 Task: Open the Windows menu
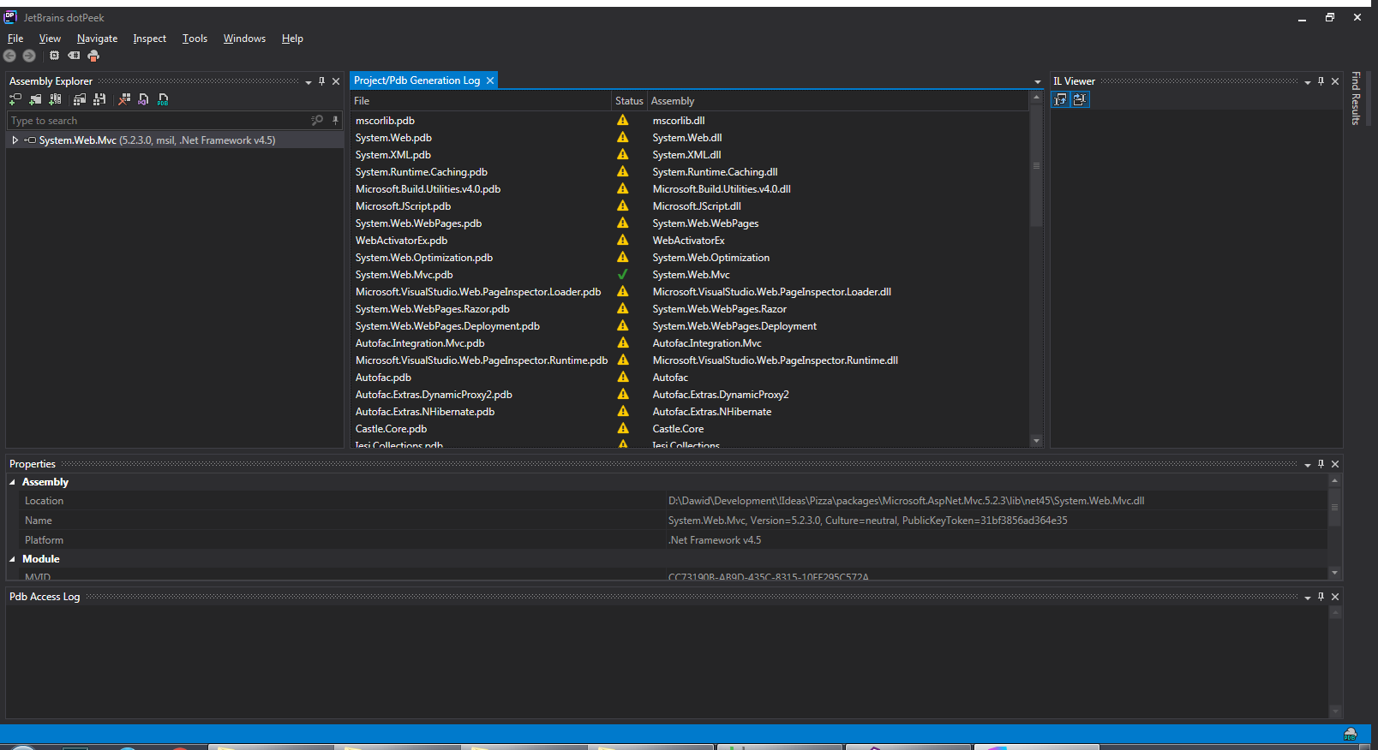pos(244,39)
